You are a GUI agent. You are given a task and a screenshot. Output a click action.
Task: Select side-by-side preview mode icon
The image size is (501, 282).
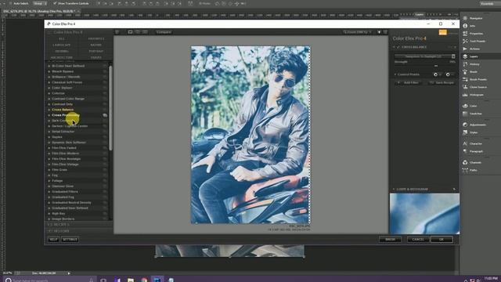[x=145, y=32]
